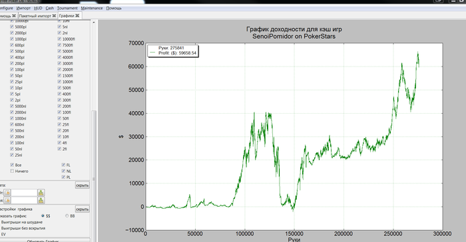The image size is (466, 242).
Task: Click the filter panel scrollbar up arrow
Action: pos(94,23)
